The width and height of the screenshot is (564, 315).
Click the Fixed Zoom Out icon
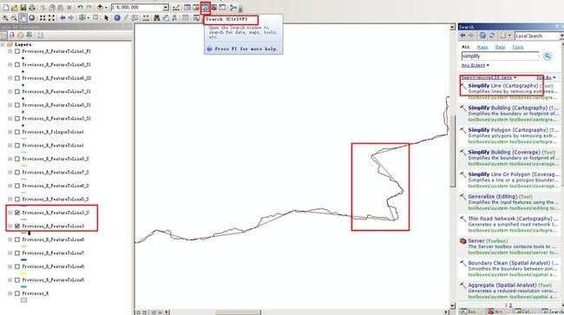pyautogui.click(x=51, y=17)
